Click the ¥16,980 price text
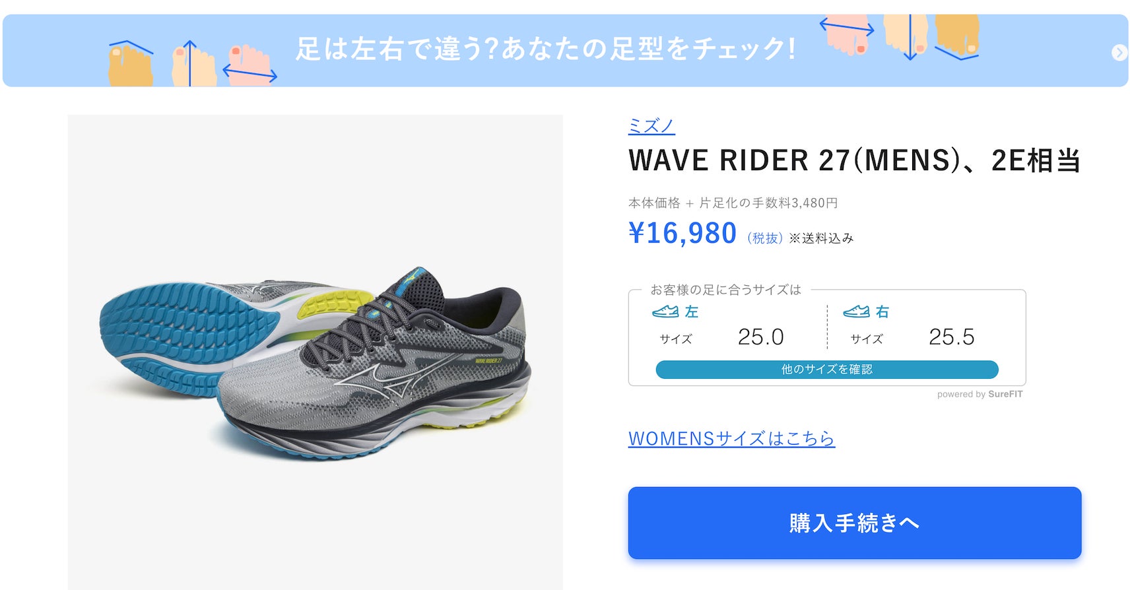Screen dimensions: 1130x590 682,233
